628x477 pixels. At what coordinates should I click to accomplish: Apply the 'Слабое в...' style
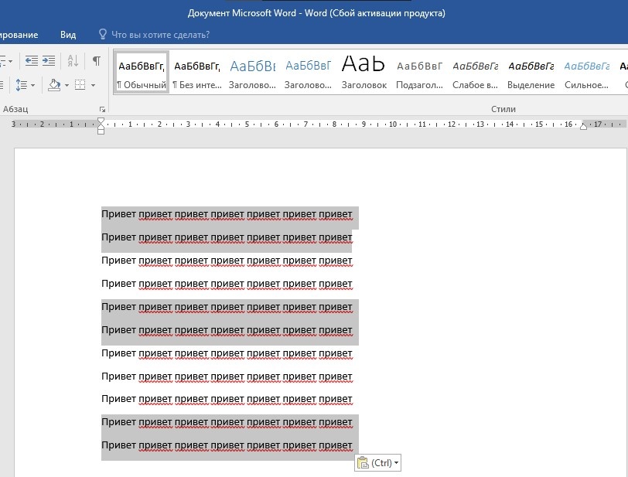(475, 73)
